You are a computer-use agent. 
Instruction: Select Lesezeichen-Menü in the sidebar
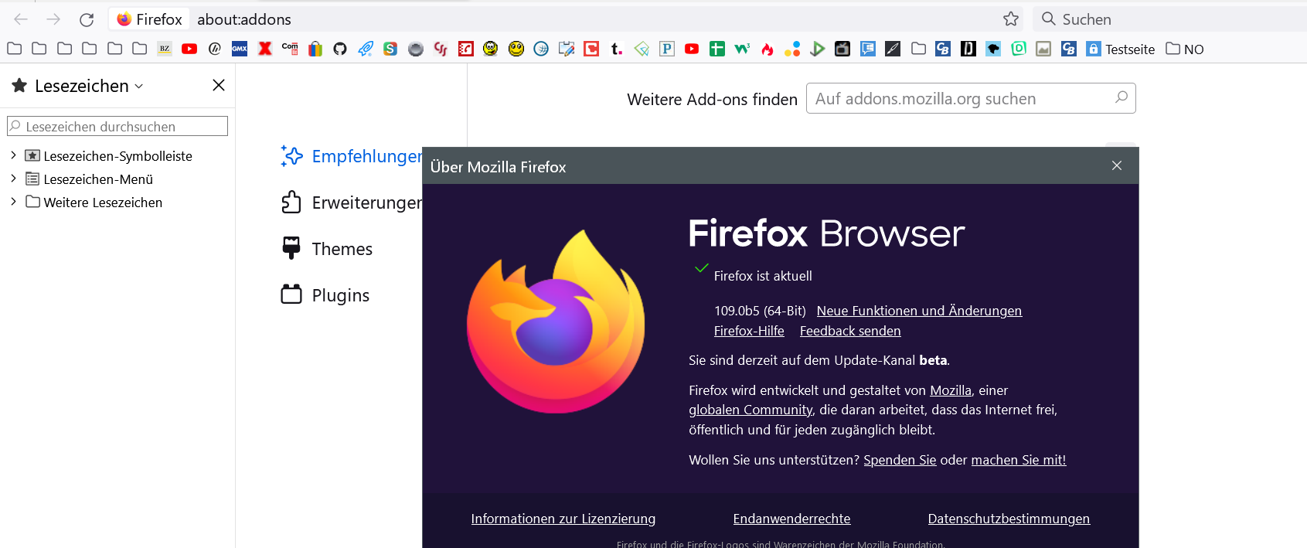(x=98, y=179)
